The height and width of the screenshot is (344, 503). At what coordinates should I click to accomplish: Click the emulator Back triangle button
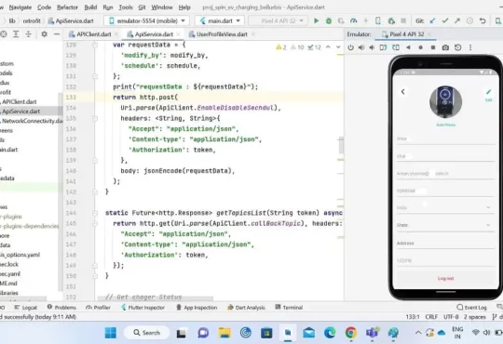408,47
